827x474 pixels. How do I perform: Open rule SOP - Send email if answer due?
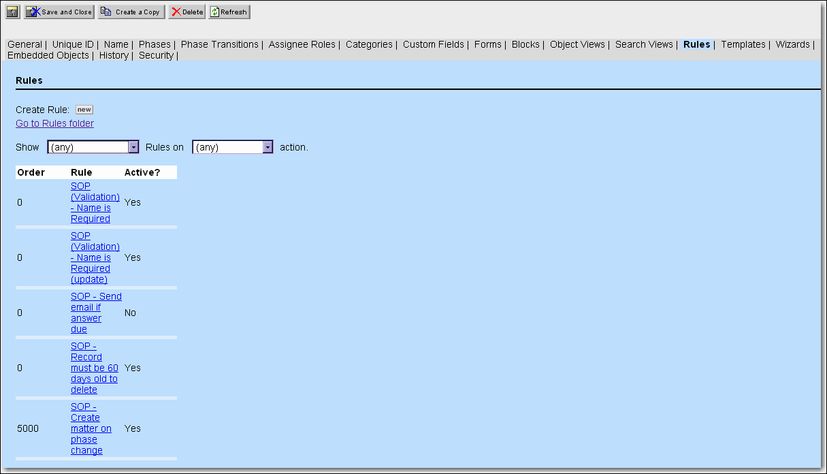click(96, 313)
